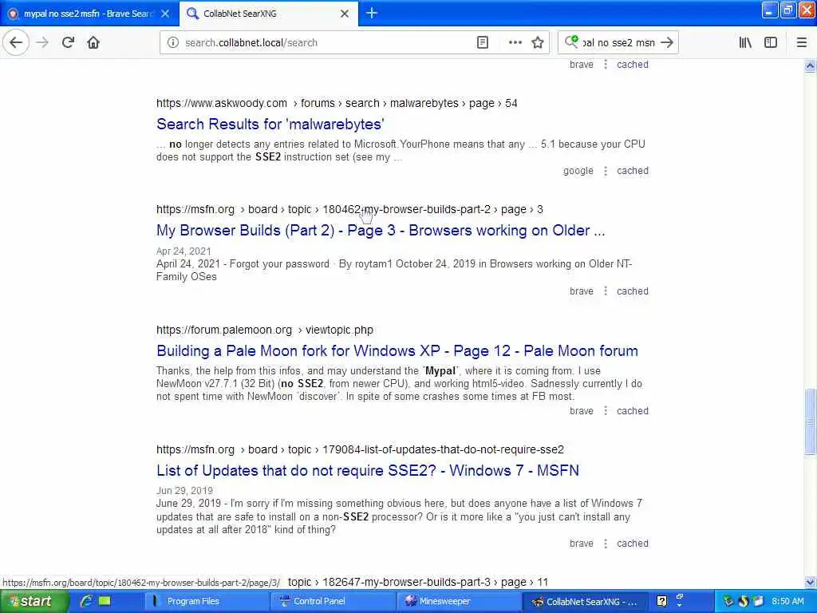Select the CollabNet SearXNG tab
The image size is (817, 613).
268,14
